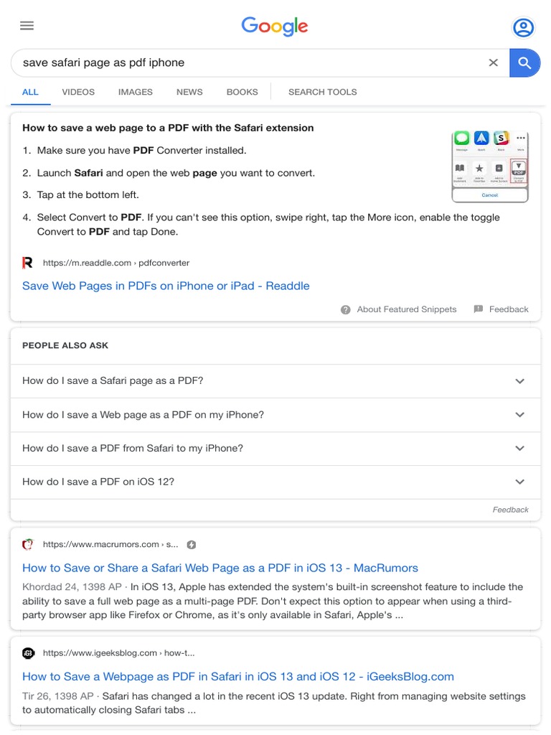Open the iGeeksBlog Webpage as PDF link
This screenshot has height=735, width=551.
point(237,676)
